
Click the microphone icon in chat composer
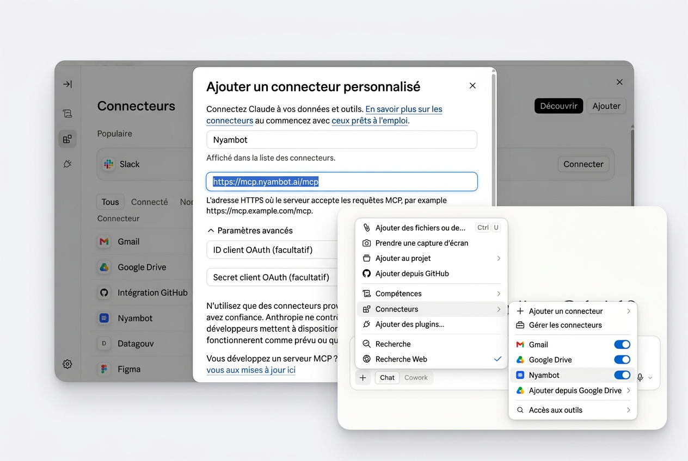click(640, 377)
